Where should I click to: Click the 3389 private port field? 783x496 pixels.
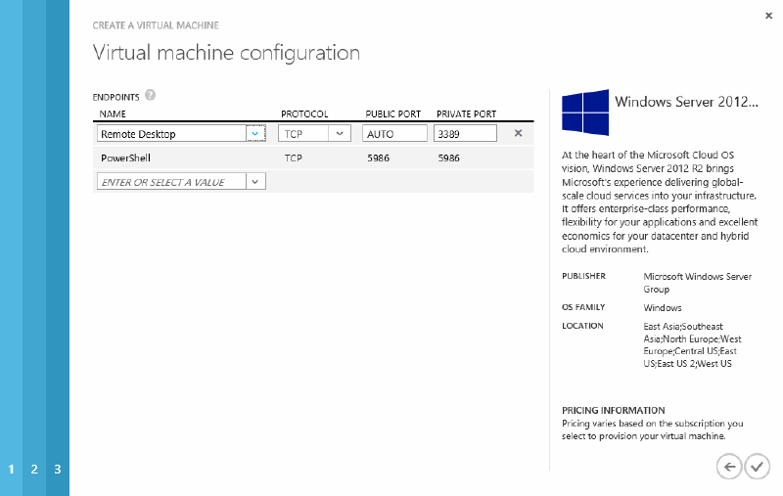(x=465, y=133)
